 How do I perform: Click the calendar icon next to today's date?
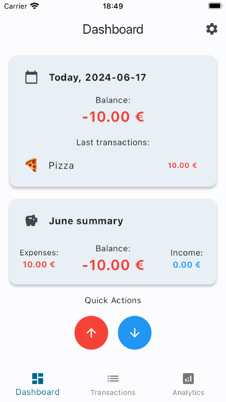pyautogui.click(x=31, y=77)
